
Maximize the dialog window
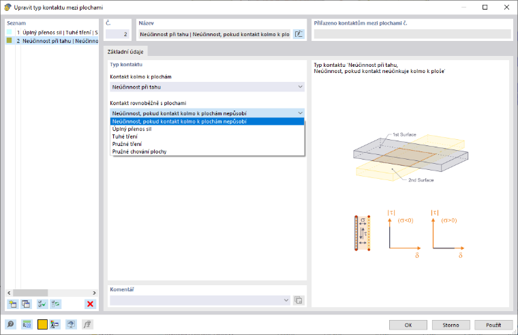[485, 8]
